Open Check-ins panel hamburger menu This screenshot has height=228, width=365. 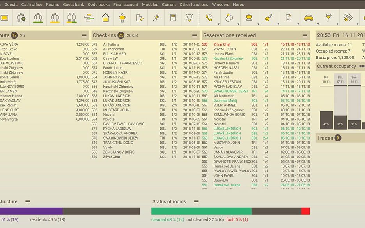pyautogui.click(x=194, y=35)
